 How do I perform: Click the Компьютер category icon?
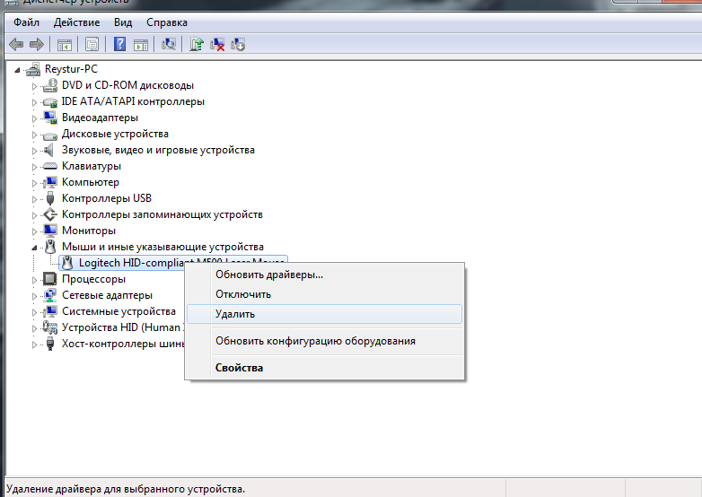coord(50,182)
